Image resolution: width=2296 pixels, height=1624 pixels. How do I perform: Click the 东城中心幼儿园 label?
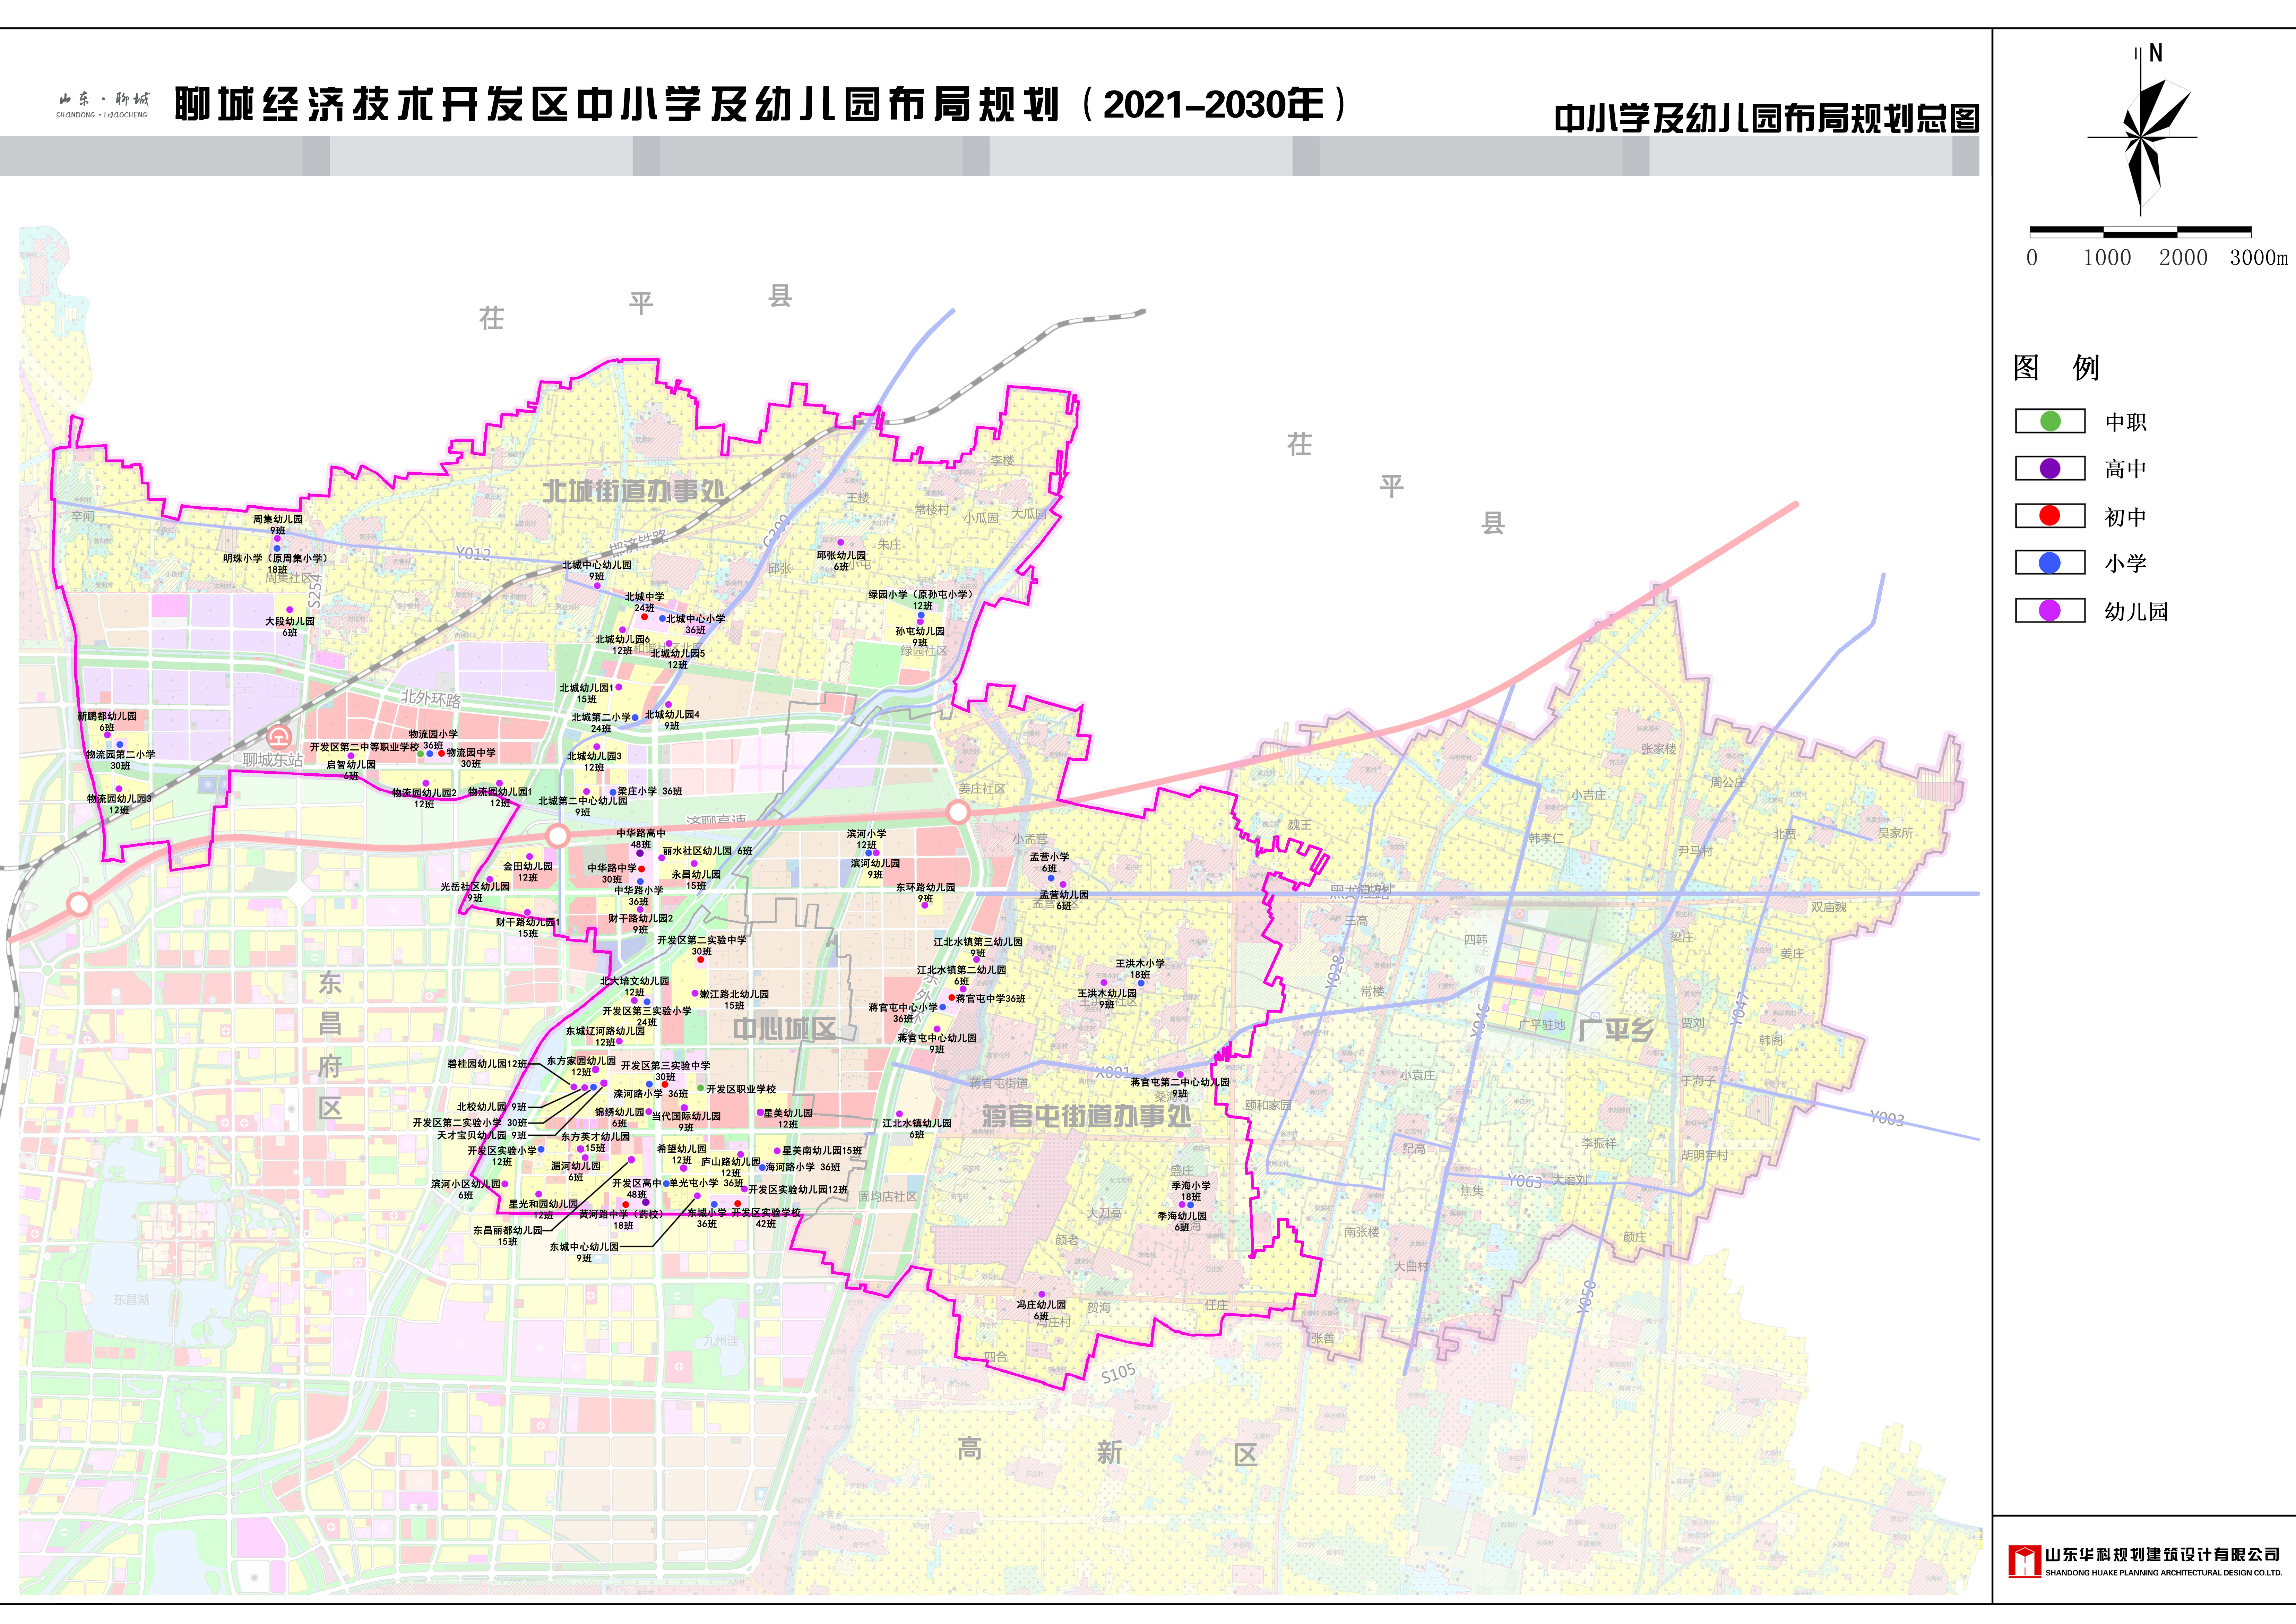coord(584,1247)
